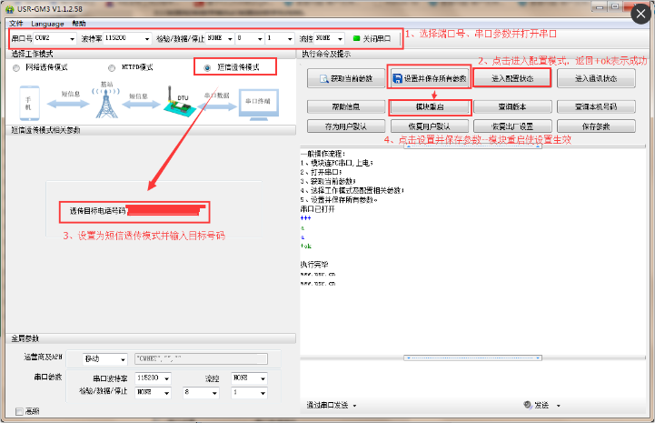
Task: Open the 文件 menu
Action: click(x=16, y=23)
